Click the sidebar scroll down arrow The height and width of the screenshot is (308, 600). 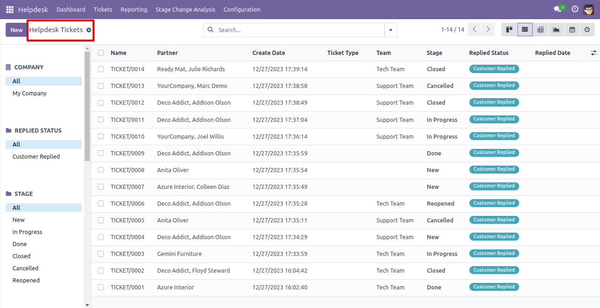87,305
